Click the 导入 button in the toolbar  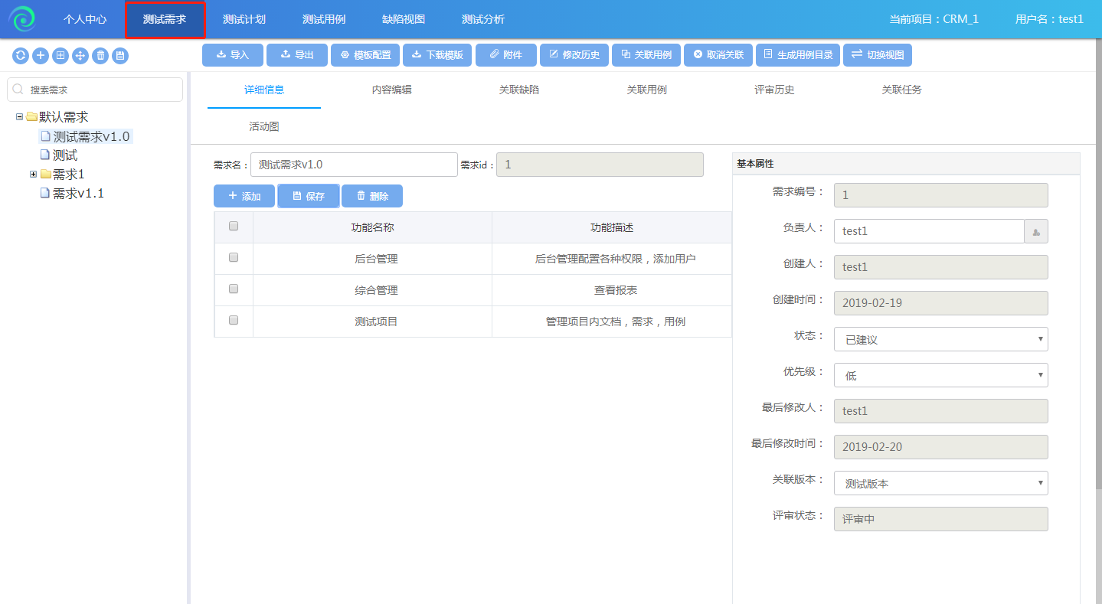point(233,55)
